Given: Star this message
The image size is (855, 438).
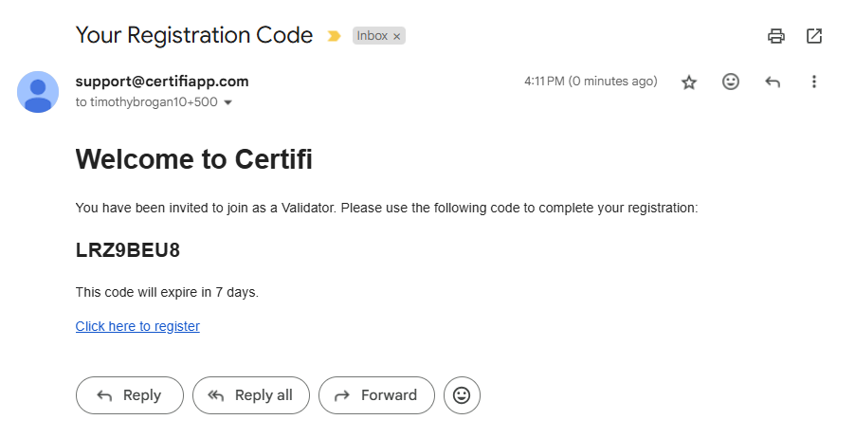Looking at the screenshot, I should click(x=689, y=82).
